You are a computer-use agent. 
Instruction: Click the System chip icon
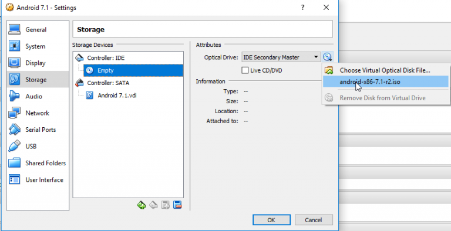14,46
